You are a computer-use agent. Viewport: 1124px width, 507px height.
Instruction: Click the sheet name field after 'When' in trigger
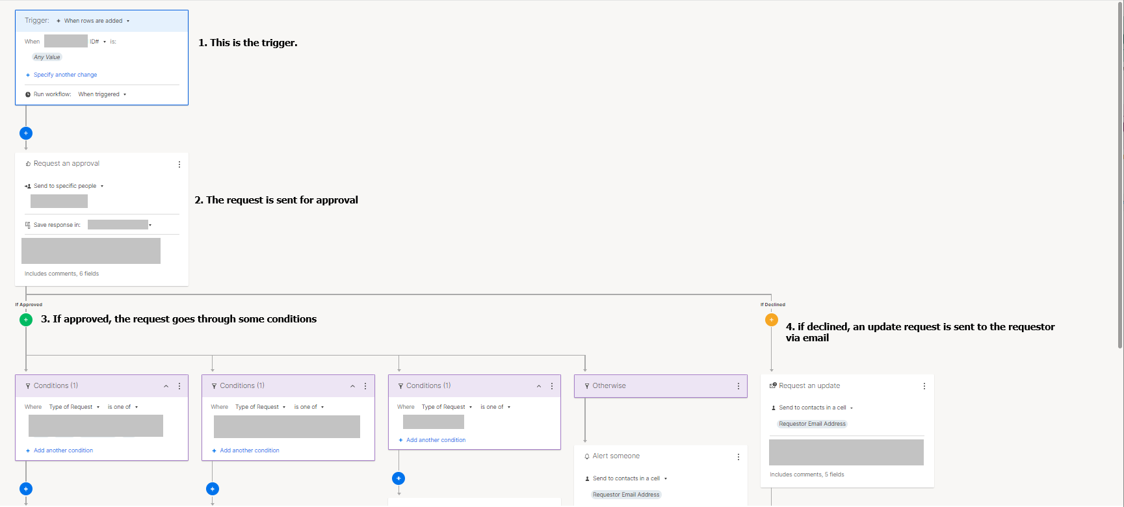(66, 41)
